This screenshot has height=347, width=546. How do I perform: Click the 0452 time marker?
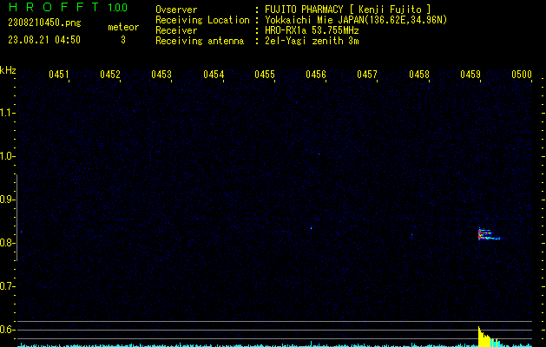point(110,75)
